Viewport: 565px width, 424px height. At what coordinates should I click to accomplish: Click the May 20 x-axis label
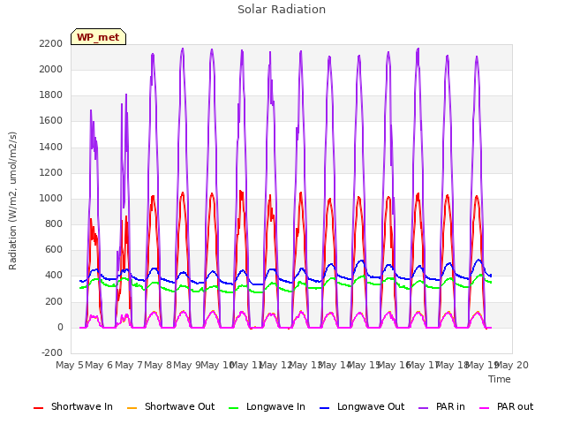click(512, 365)
